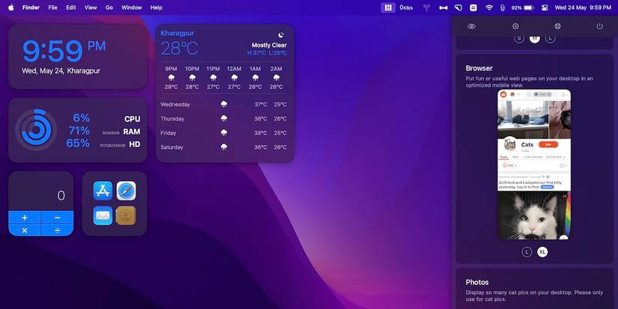Open the Edit menu

coord(71,7)
